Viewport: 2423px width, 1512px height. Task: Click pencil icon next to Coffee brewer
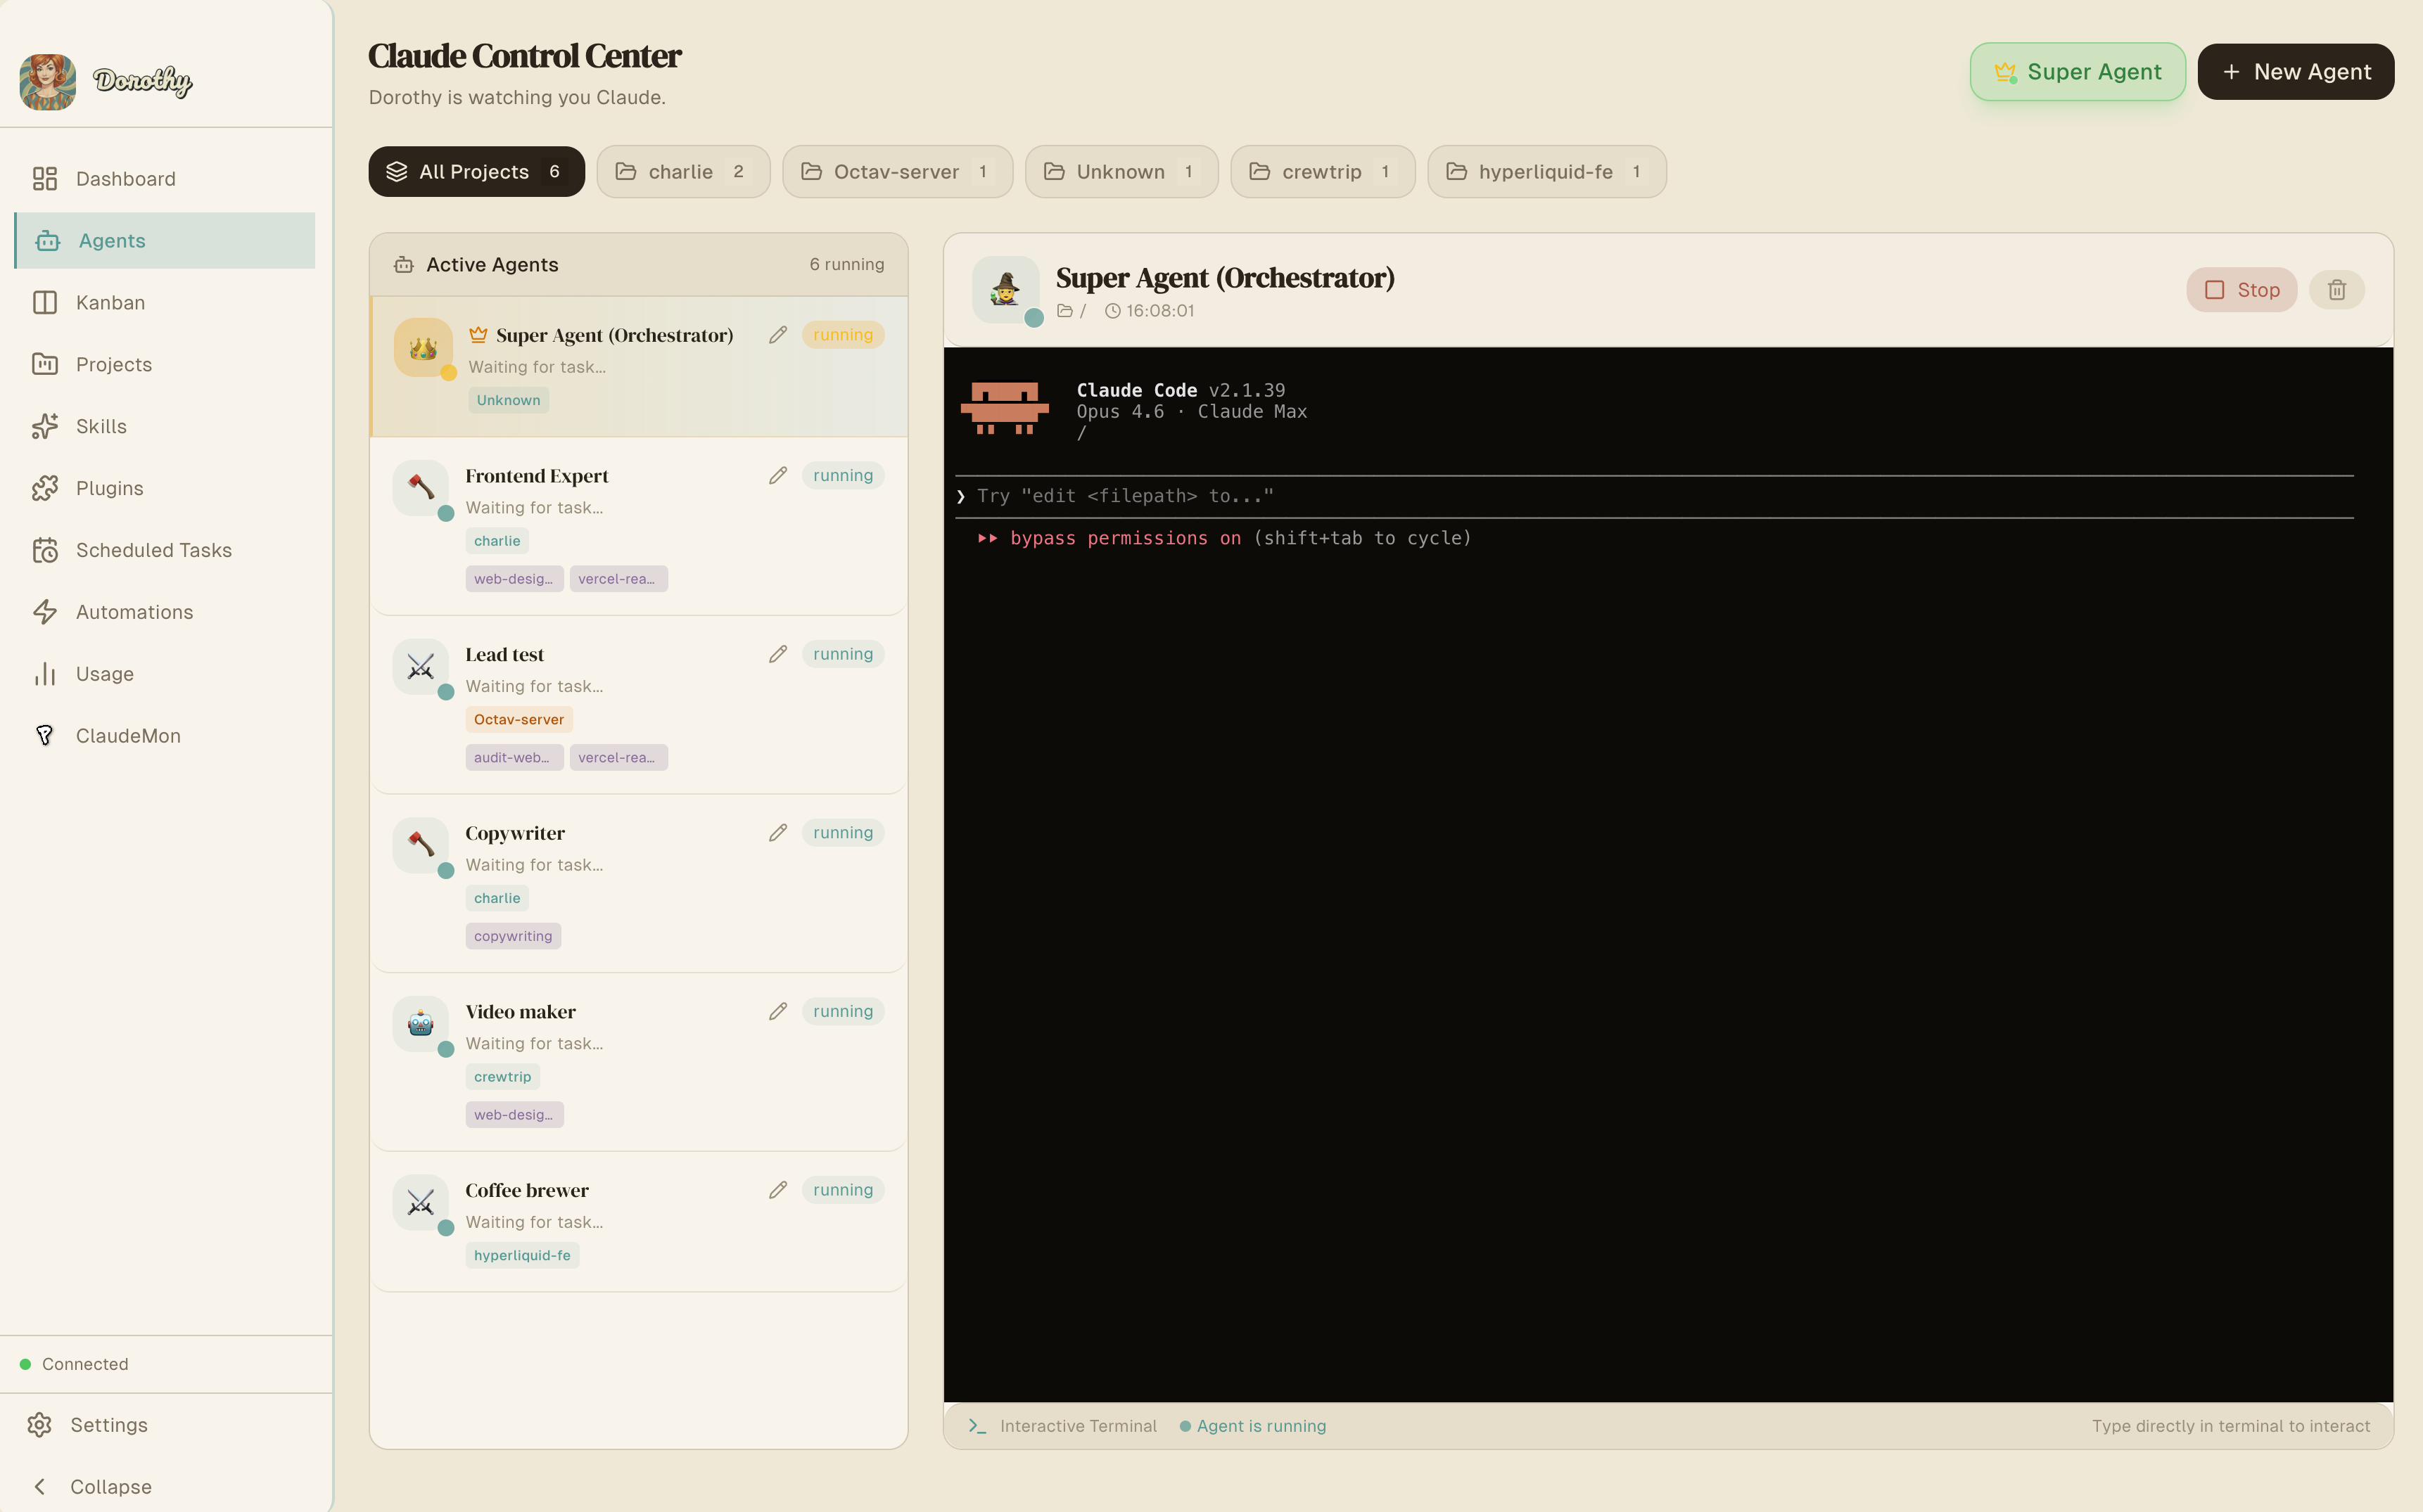pyautogui.click(x=778, y=1190)
